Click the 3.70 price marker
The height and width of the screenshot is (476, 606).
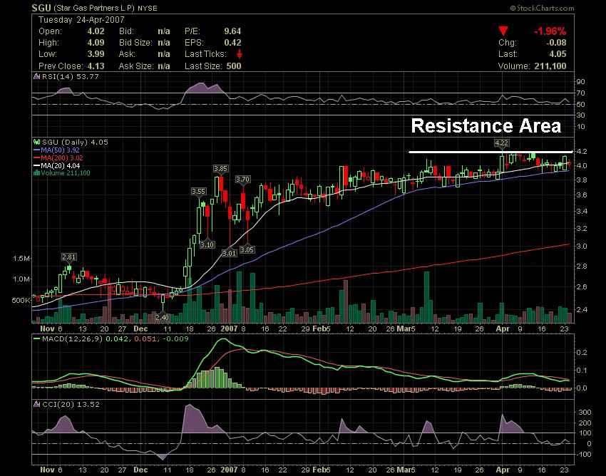[x=242, y=180]
